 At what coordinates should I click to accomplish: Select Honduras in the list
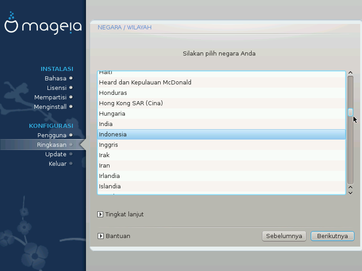click(221, 93)
